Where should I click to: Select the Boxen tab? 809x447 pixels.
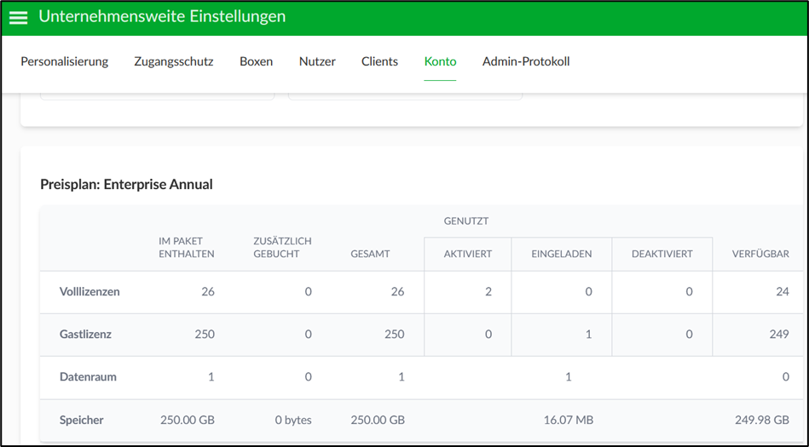256,61
